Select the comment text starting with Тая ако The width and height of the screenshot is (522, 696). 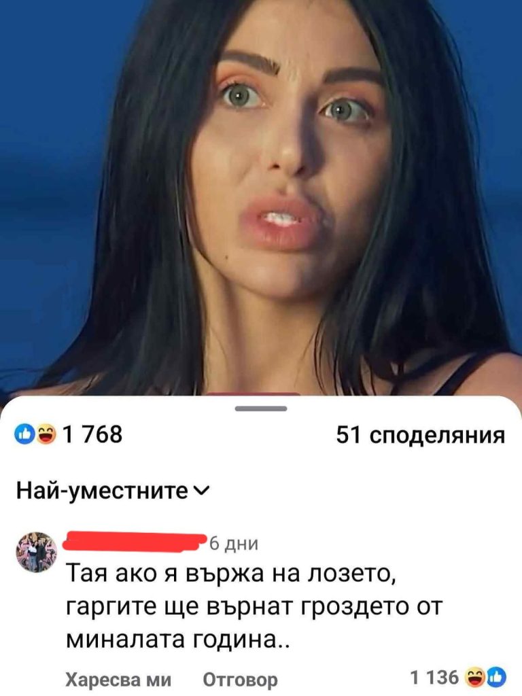tap(255, 607)
